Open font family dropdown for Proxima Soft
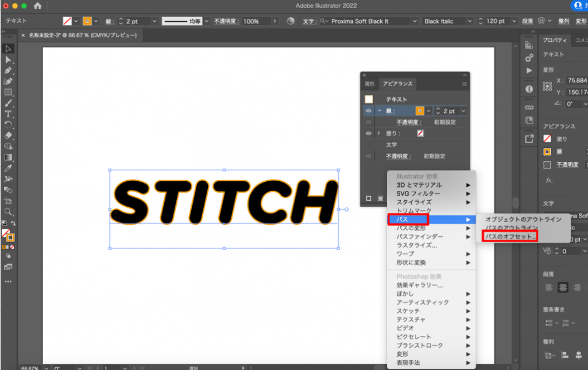The height and width of the screenshot is (370, 588). tap(415, 21)
